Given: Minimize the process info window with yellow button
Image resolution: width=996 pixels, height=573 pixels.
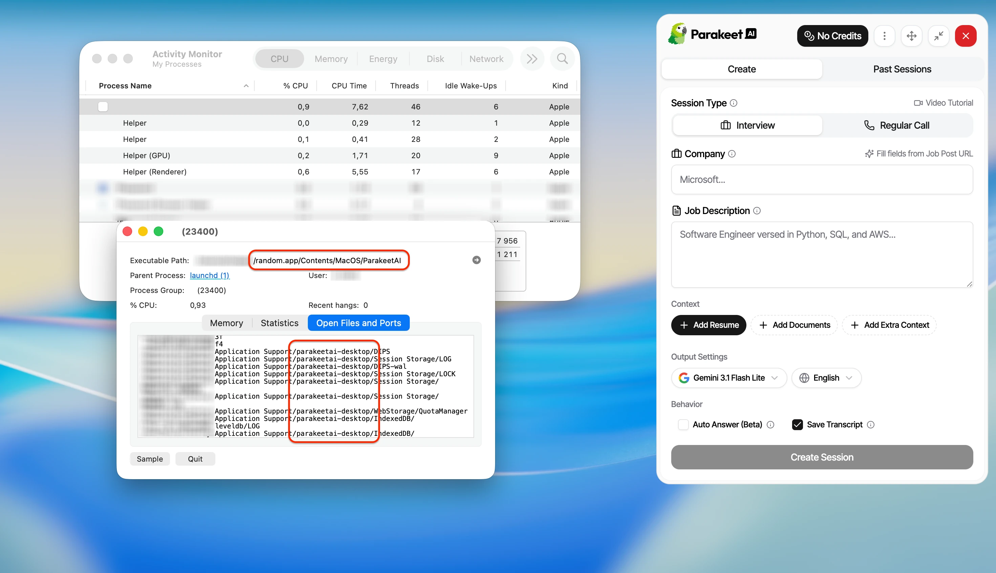Looking at the screenshot, I should coord(143,231).
